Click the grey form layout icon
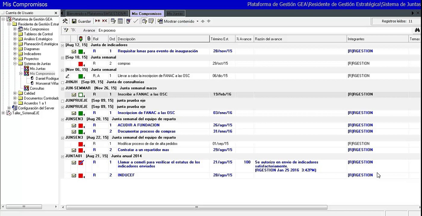422x216 pixels. [120, 21]
